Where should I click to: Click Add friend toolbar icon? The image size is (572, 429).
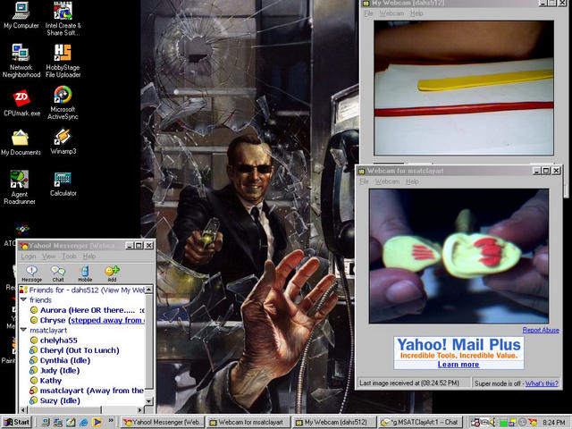click(x=112, y=273)
